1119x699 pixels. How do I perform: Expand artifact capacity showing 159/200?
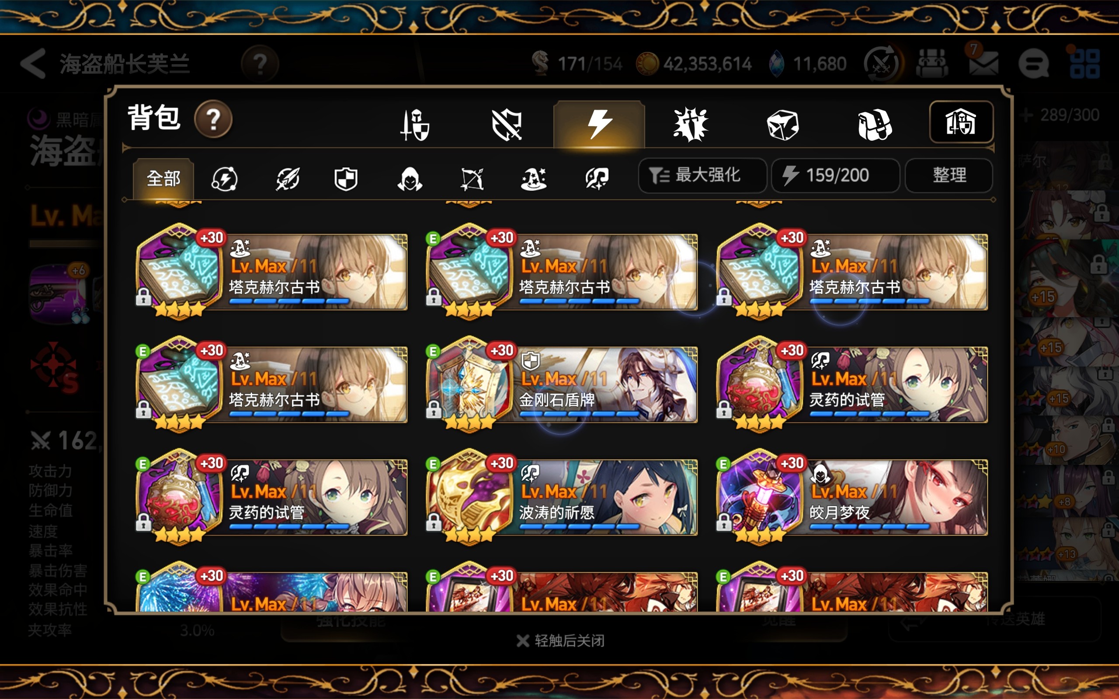click(x=835, y=175)
